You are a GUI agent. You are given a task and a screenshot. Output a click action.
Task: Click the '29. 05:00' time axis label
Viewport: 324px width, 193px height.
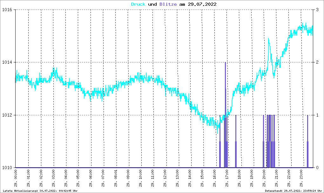(78, 178)
